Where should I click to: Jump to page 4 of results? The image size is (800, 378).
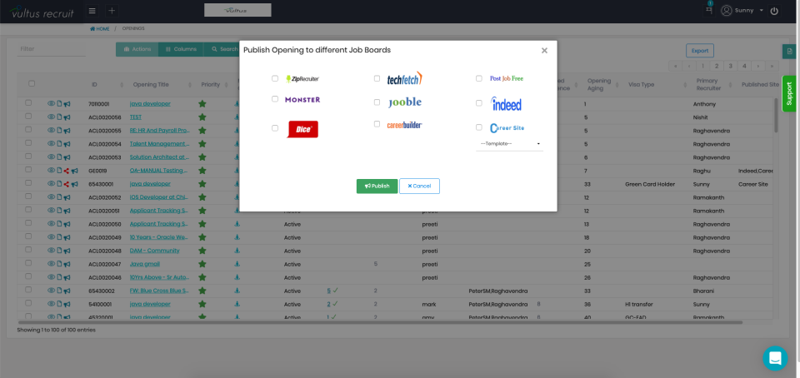coord(744,66)
